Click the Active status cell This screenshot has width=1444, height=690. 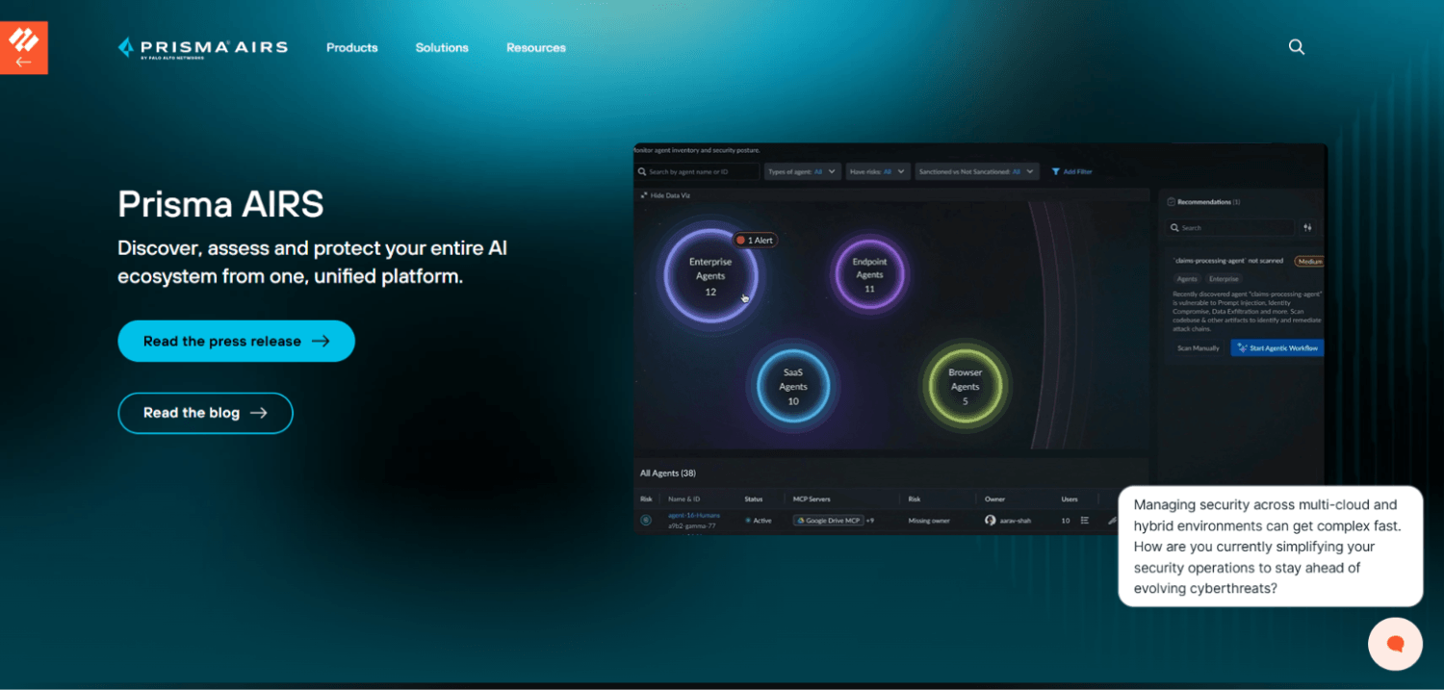click(759, 521)
